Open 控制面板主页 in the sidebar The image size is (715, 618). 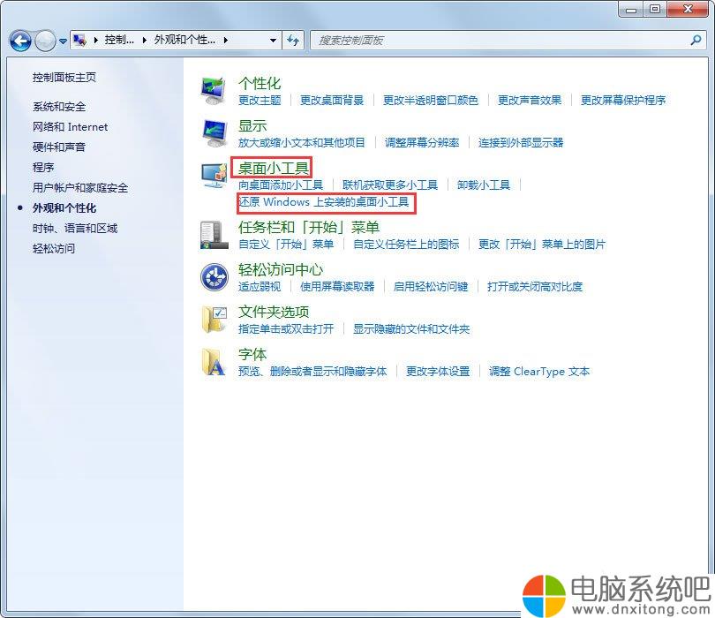pos(64,78)
